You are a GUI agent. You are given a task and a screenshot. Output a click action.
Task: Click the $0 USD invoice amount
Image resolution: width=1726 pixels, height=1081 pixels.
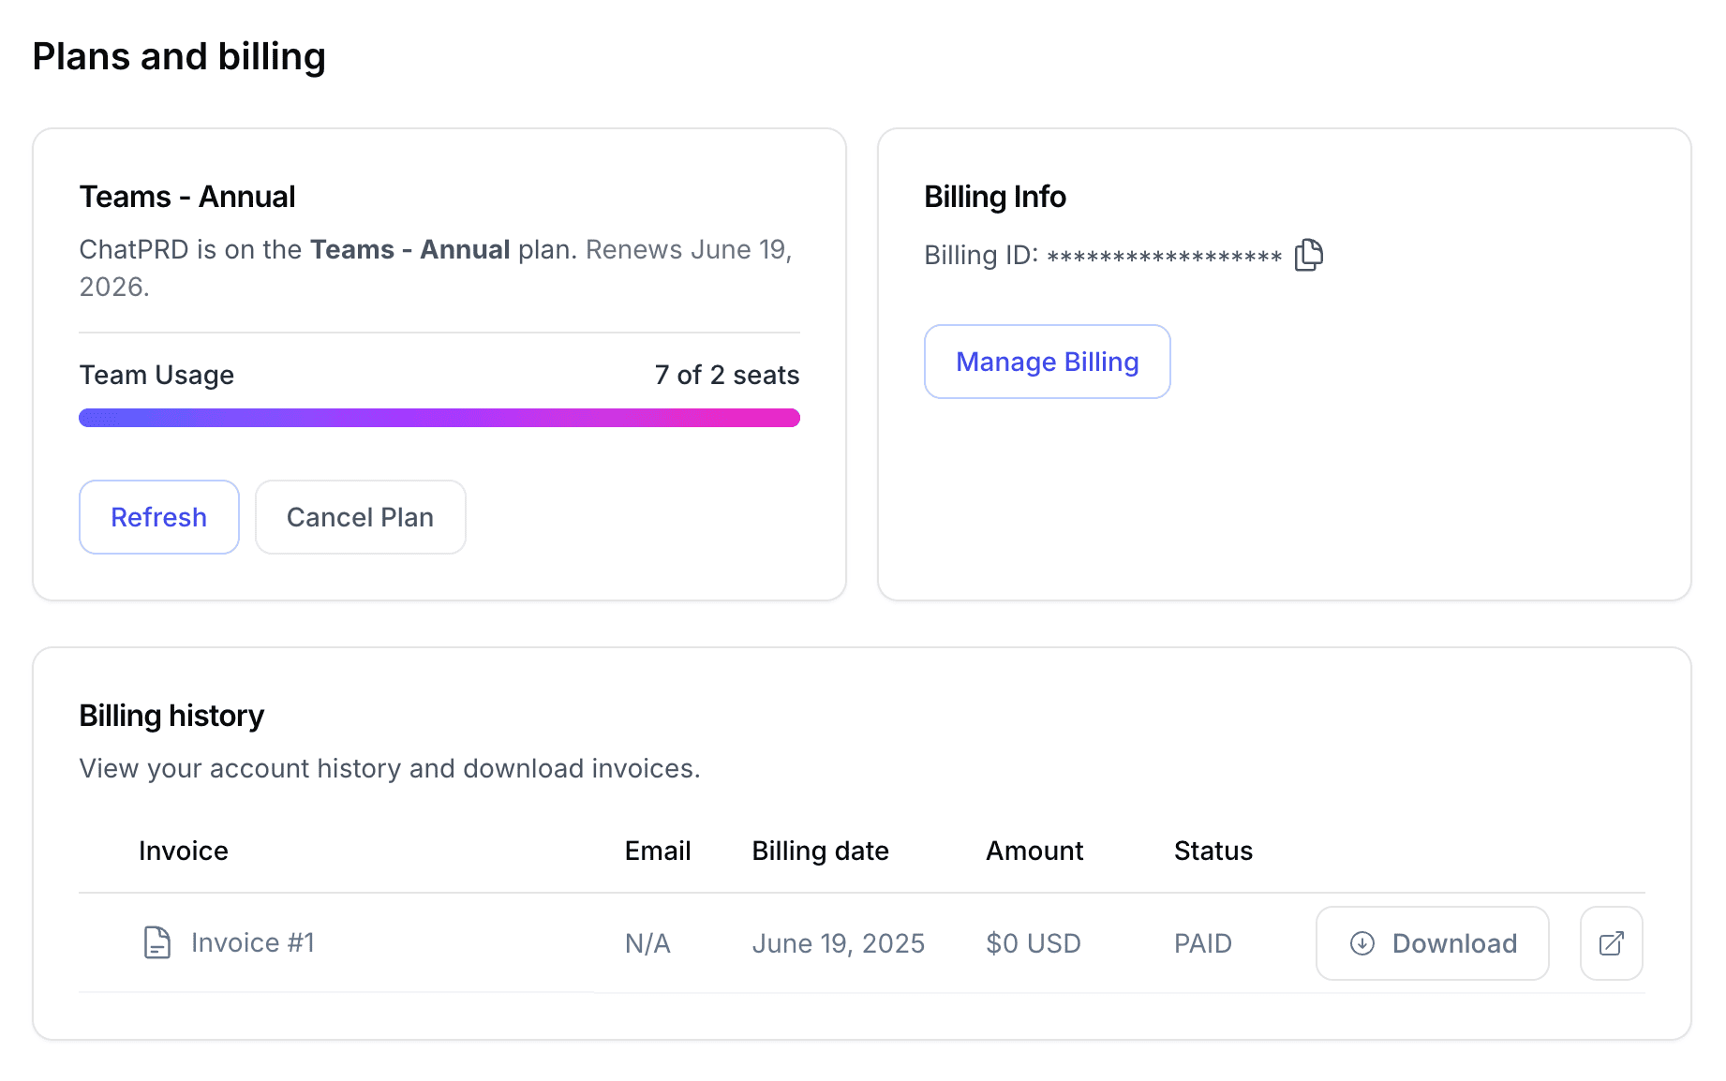1033,943
